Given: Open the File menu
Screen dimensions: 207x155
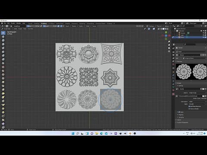Looking at the screenshot, I should pos(5,23).
